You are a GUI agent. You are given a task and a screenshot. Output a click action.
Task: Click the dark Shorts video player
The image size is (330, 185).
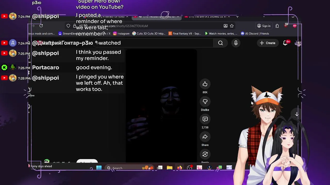coord(161,105)
